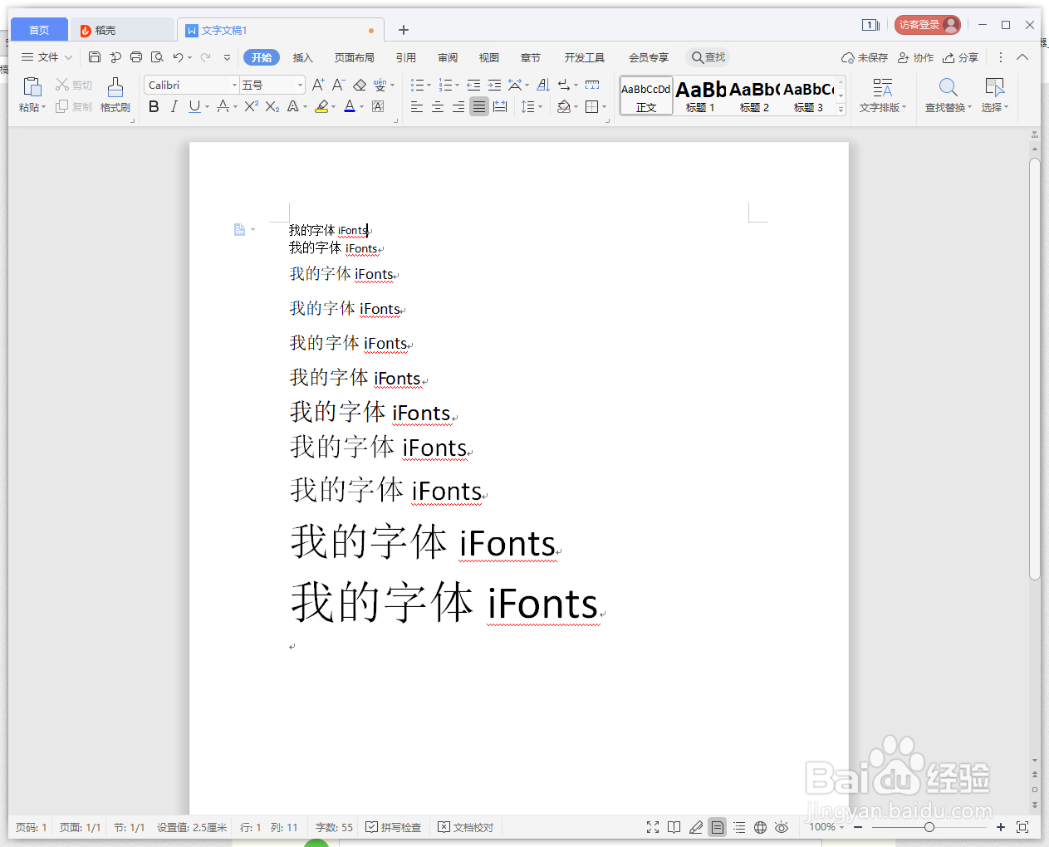Toggle Bold formatting
1049x847 pixels.
[154, 106]
